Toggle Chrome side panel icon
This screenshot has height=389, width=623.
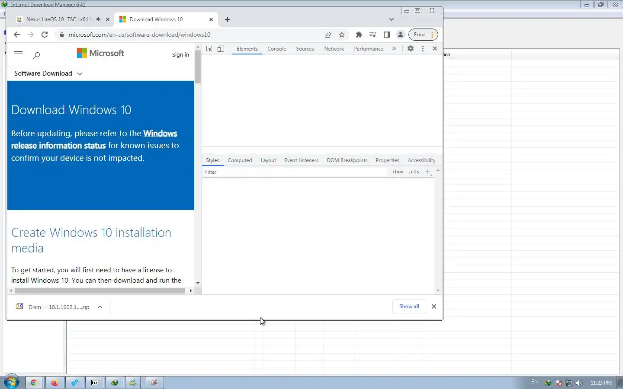(387, 35)
